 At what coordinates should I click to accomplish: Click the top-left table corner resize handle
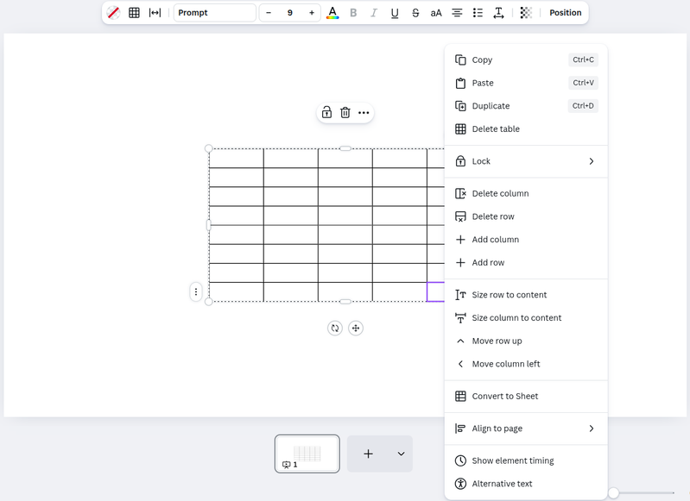[x=209, y=148]
